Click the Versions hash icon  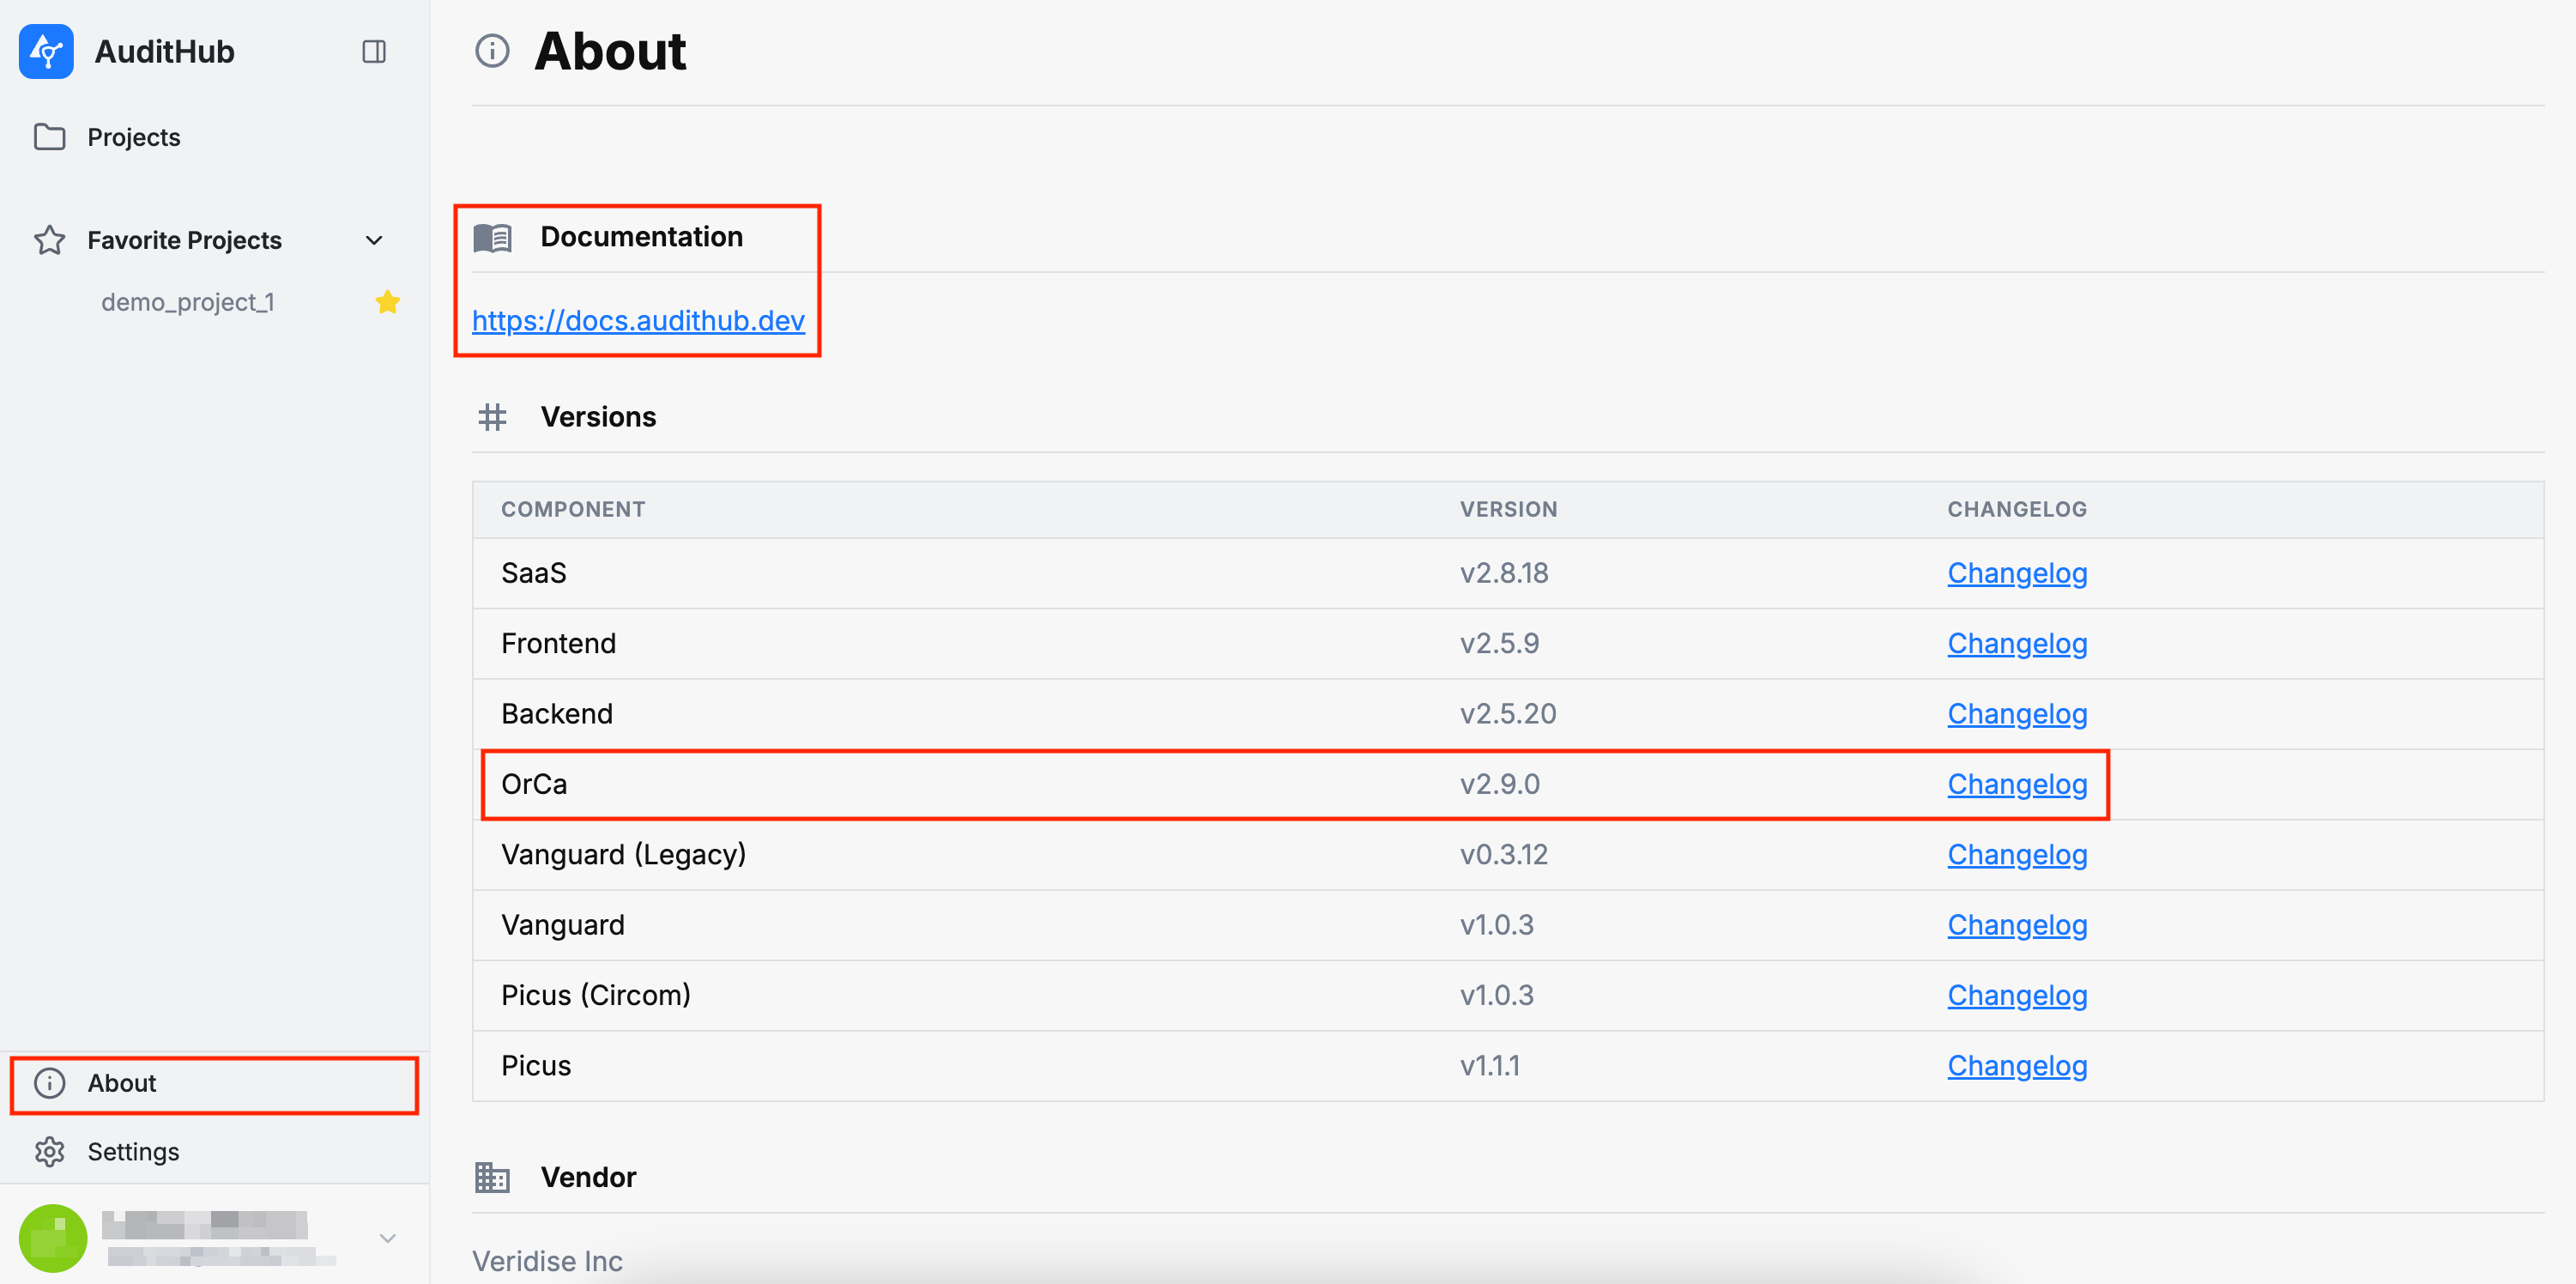pos(492,417)
